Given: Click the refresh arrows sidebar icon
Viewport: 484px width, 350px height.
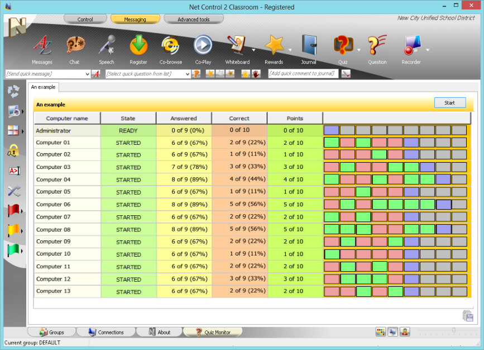Looking at the screenshot, I should [x=13, y=92].
